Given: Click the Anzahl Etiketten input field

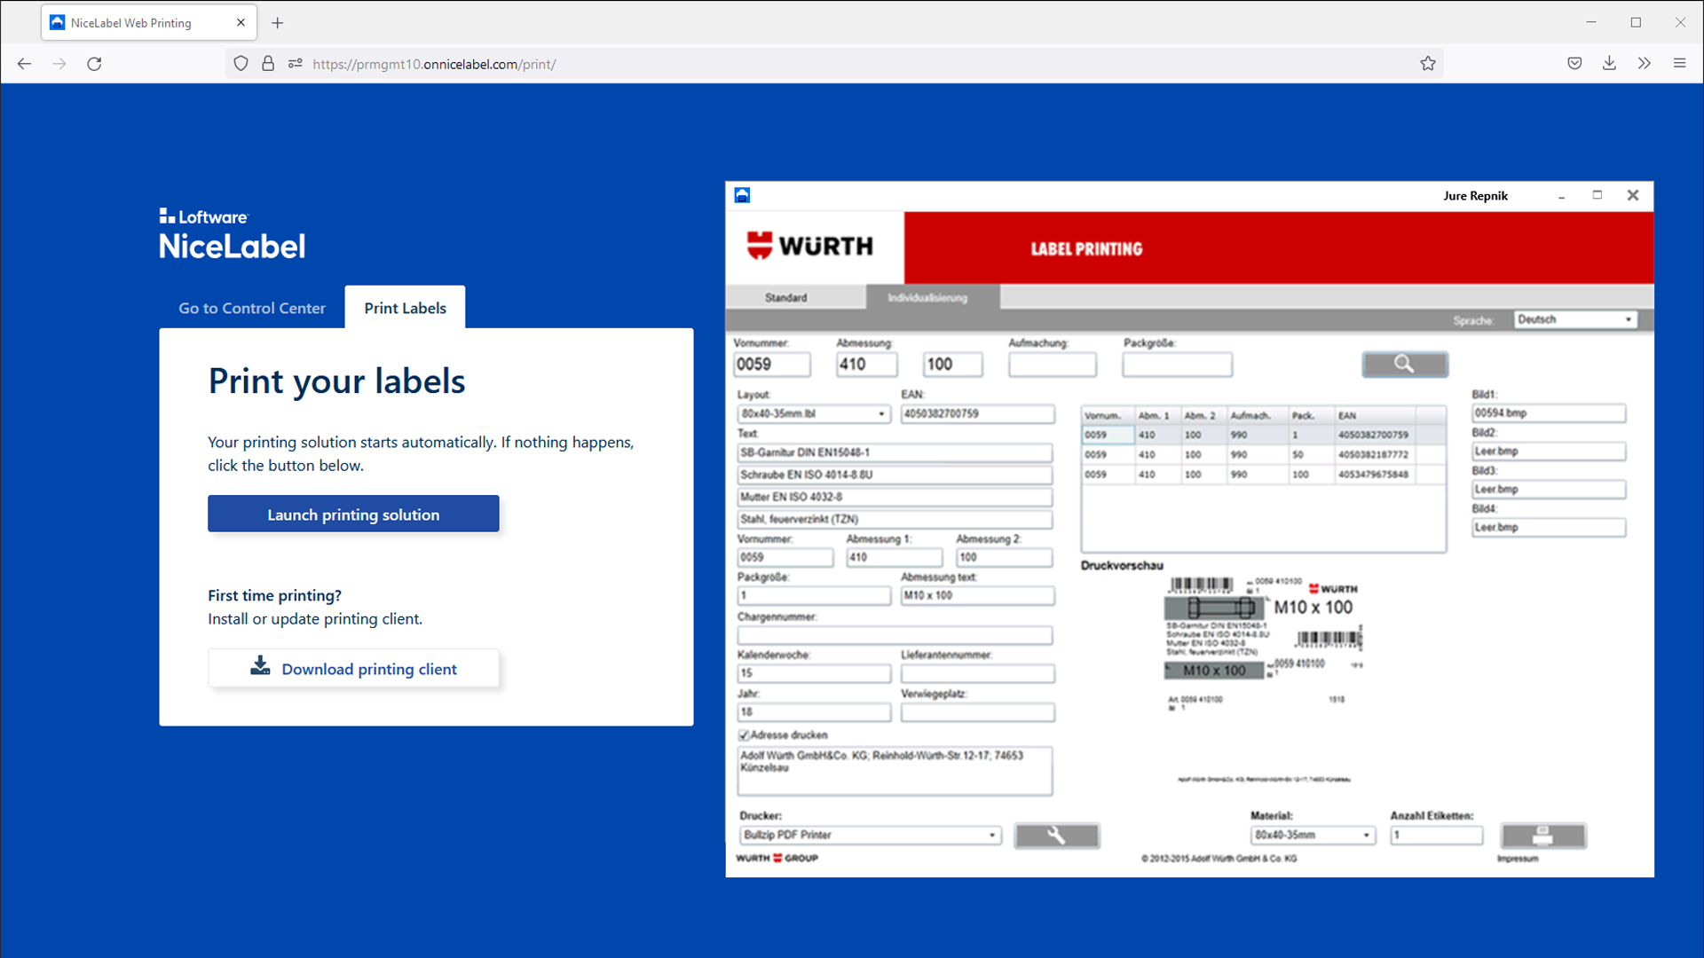Looking at the screenshot, I should coord(1436,835).
